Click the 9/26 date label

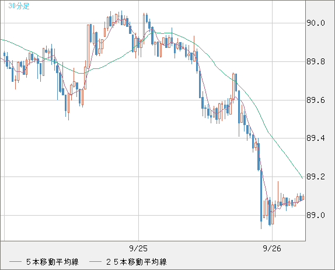tap(272, 248)
